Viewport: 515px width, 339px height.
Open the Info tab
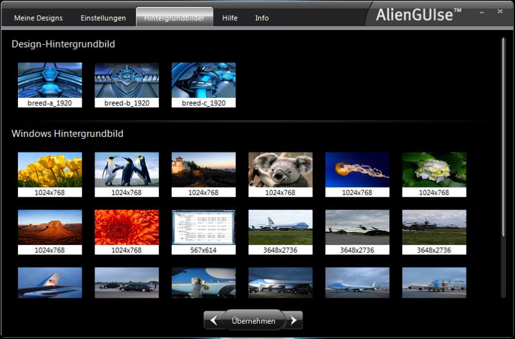262,18
